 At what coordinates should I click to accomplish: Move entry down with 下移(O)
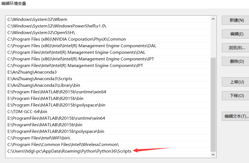point(236,96)
